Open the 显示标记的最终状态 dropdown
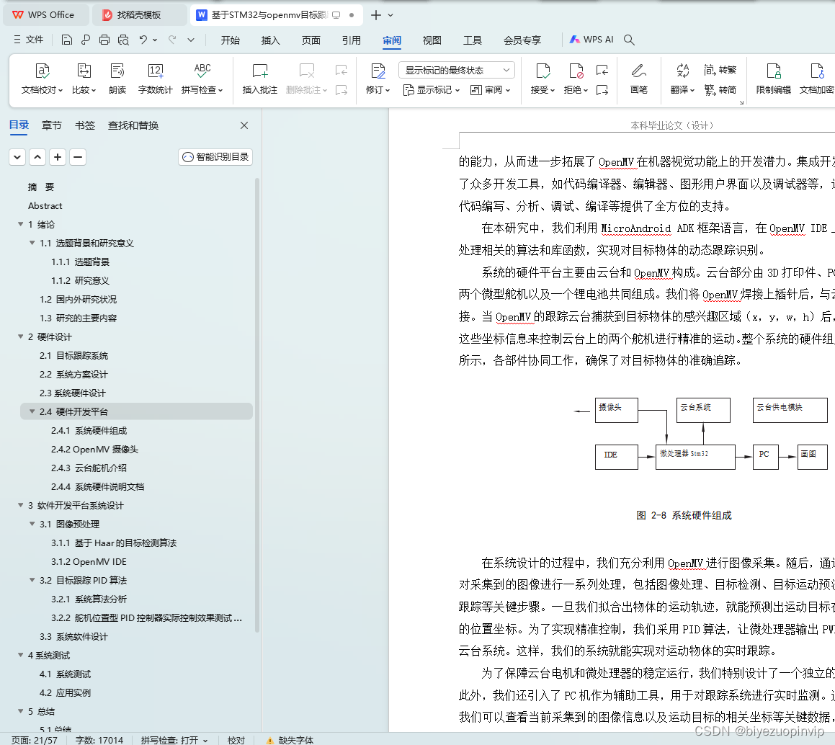 [x=456, y=71]
